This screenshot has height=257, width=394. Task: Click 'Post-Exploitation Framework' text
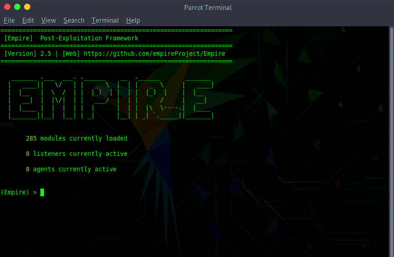(x=89, y=38)
